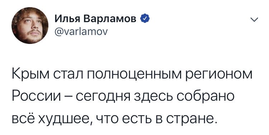This screenshot has height=135, width=269.
Task: Click the word России in tweet
Action: click(x=37, y=96)
